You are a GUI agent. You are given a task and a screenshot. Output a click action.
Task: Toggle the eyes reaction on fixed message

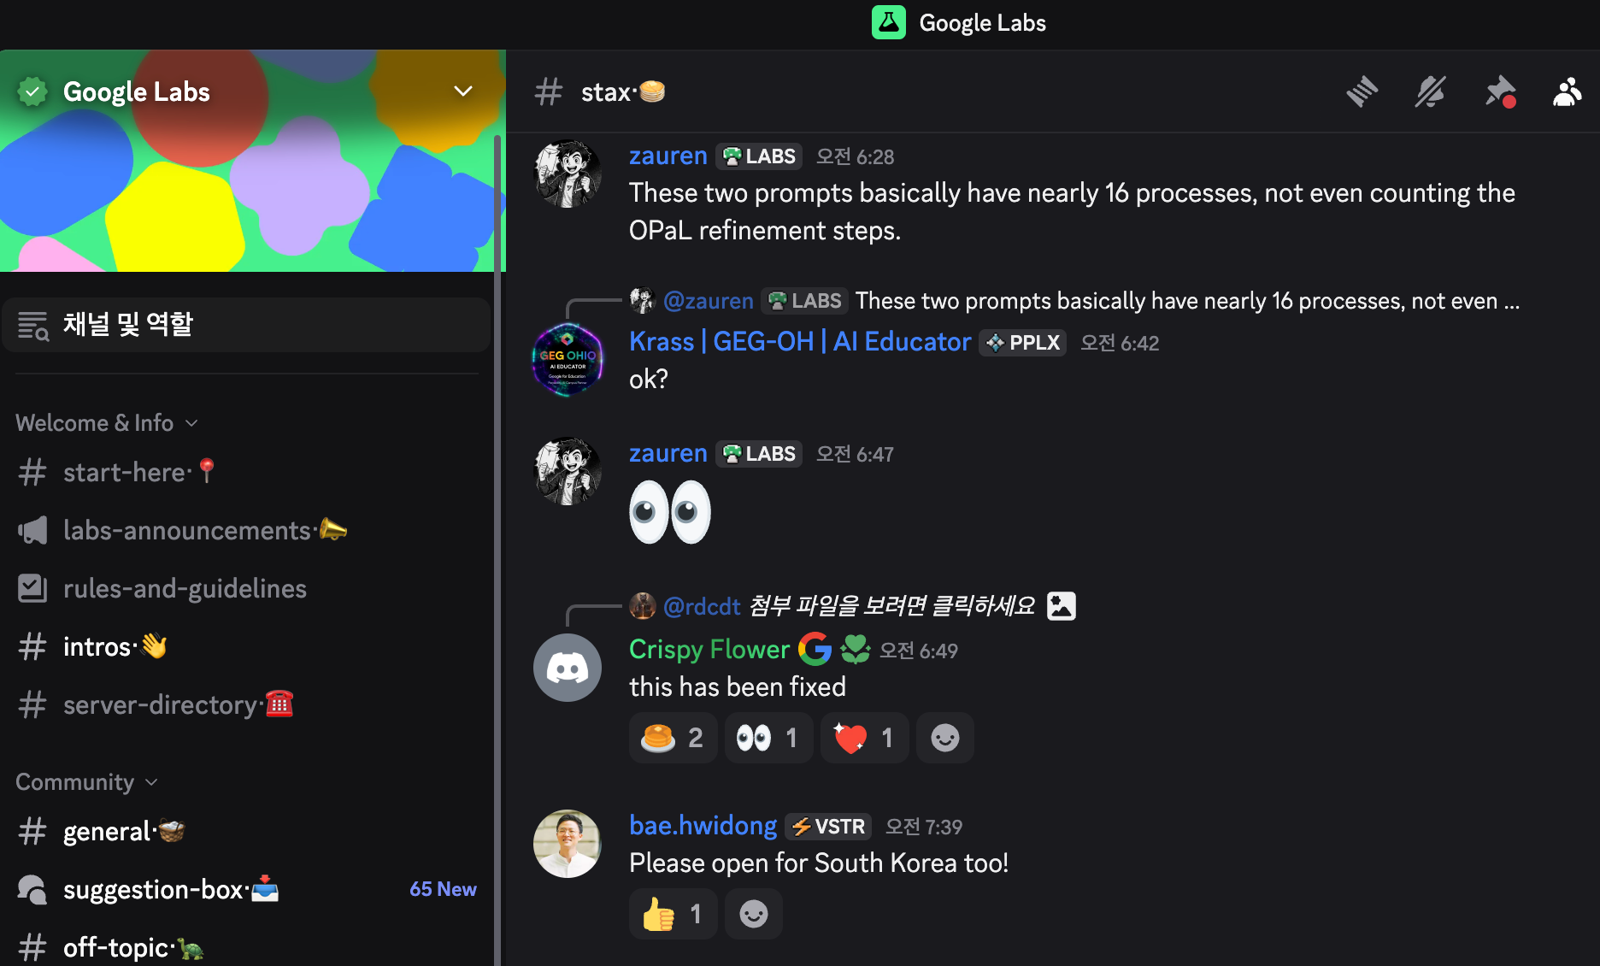(768, 738)
